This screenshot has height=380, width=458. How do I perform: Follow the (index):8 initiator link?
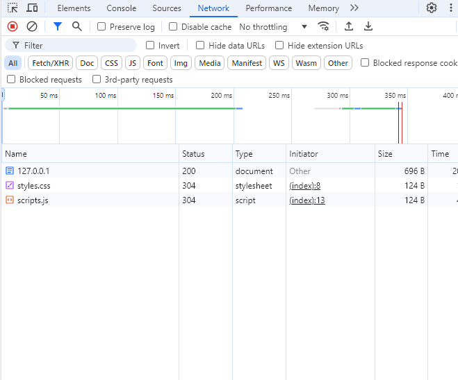click(304, 186)
